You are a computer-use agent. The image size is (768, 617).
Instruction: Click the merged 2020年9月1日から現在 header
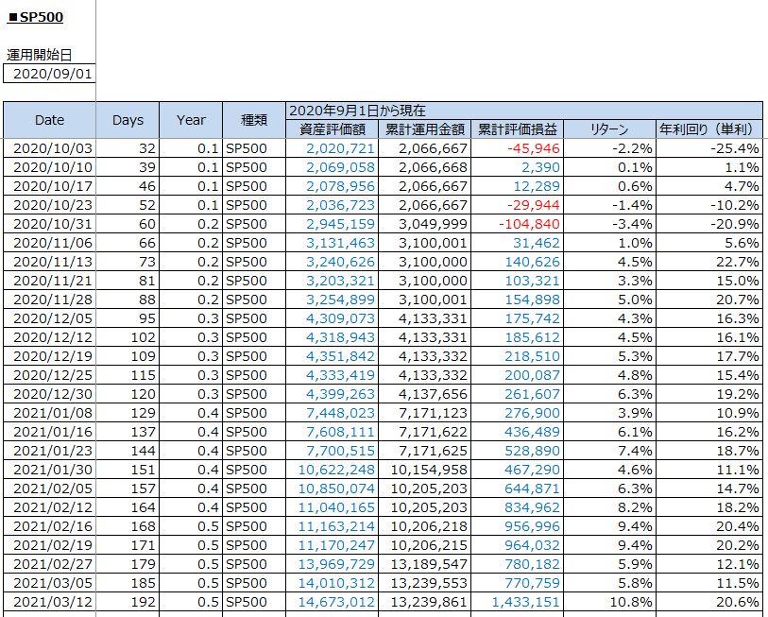523,110
